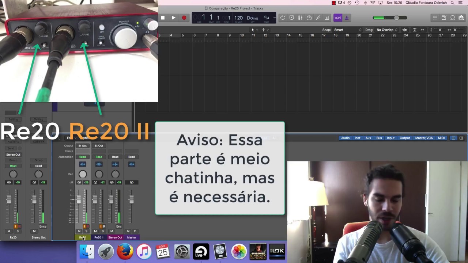This screenshot has height=263, width=468.
Task: Open the left-click pointer tool menu
Action: click(254, 30)
